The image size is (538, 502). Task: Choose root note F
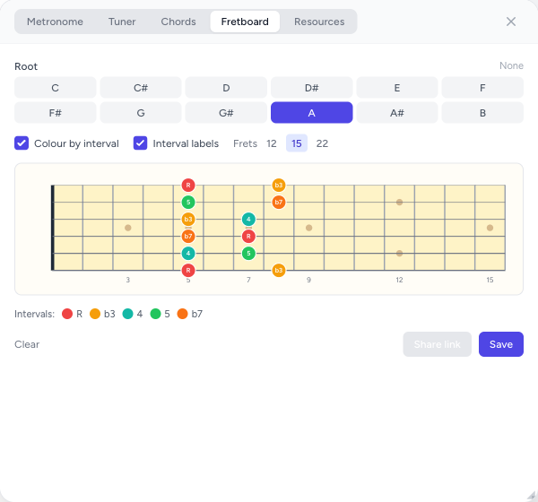(482, 88)
